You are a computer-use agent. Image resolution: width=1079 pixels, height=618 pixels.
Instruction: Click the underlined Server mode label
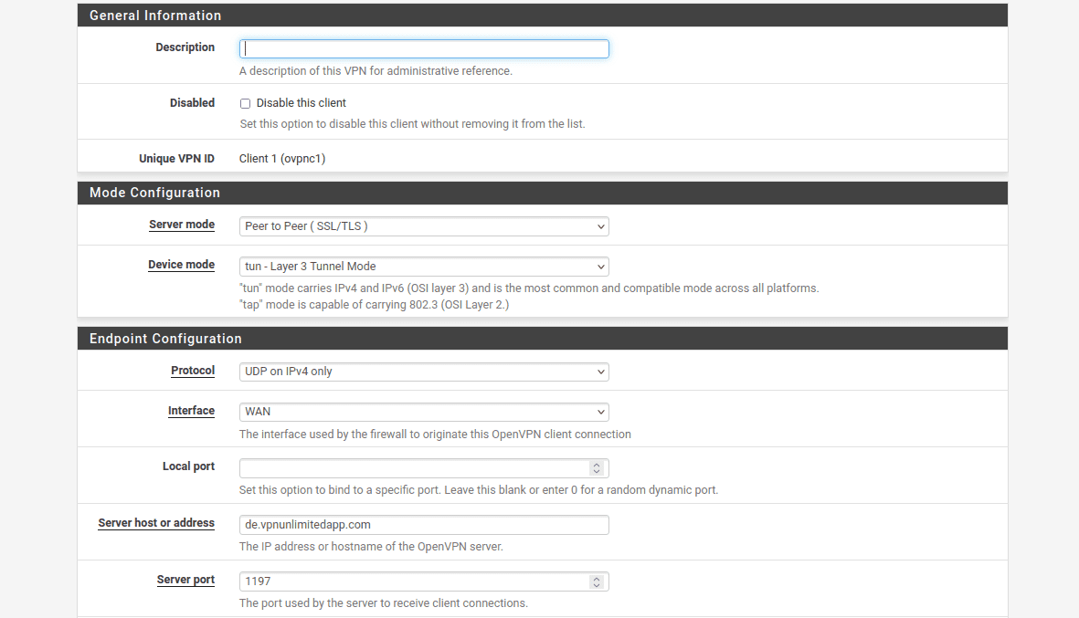click(182, 225)
